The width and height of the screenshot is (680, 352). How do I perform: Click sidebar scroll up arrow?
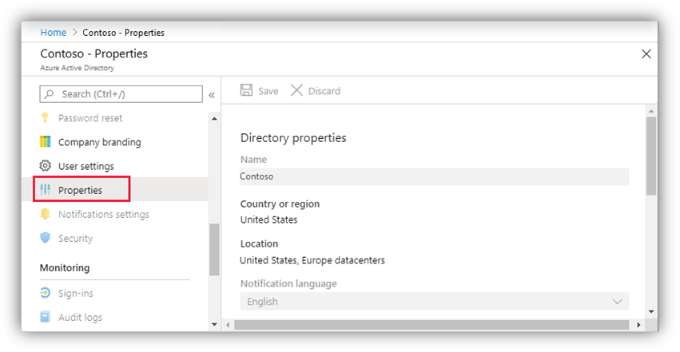[x=214, y=119]
